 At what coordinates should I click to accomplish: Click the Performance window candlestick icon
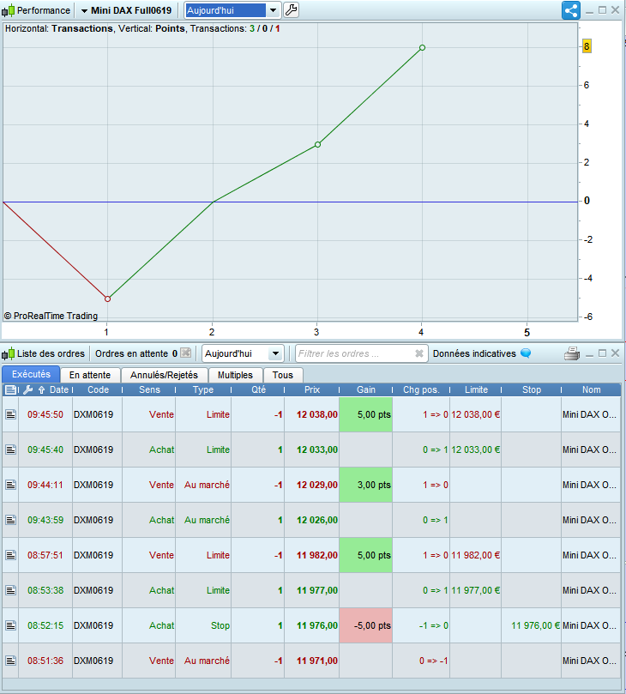[8, 10]
